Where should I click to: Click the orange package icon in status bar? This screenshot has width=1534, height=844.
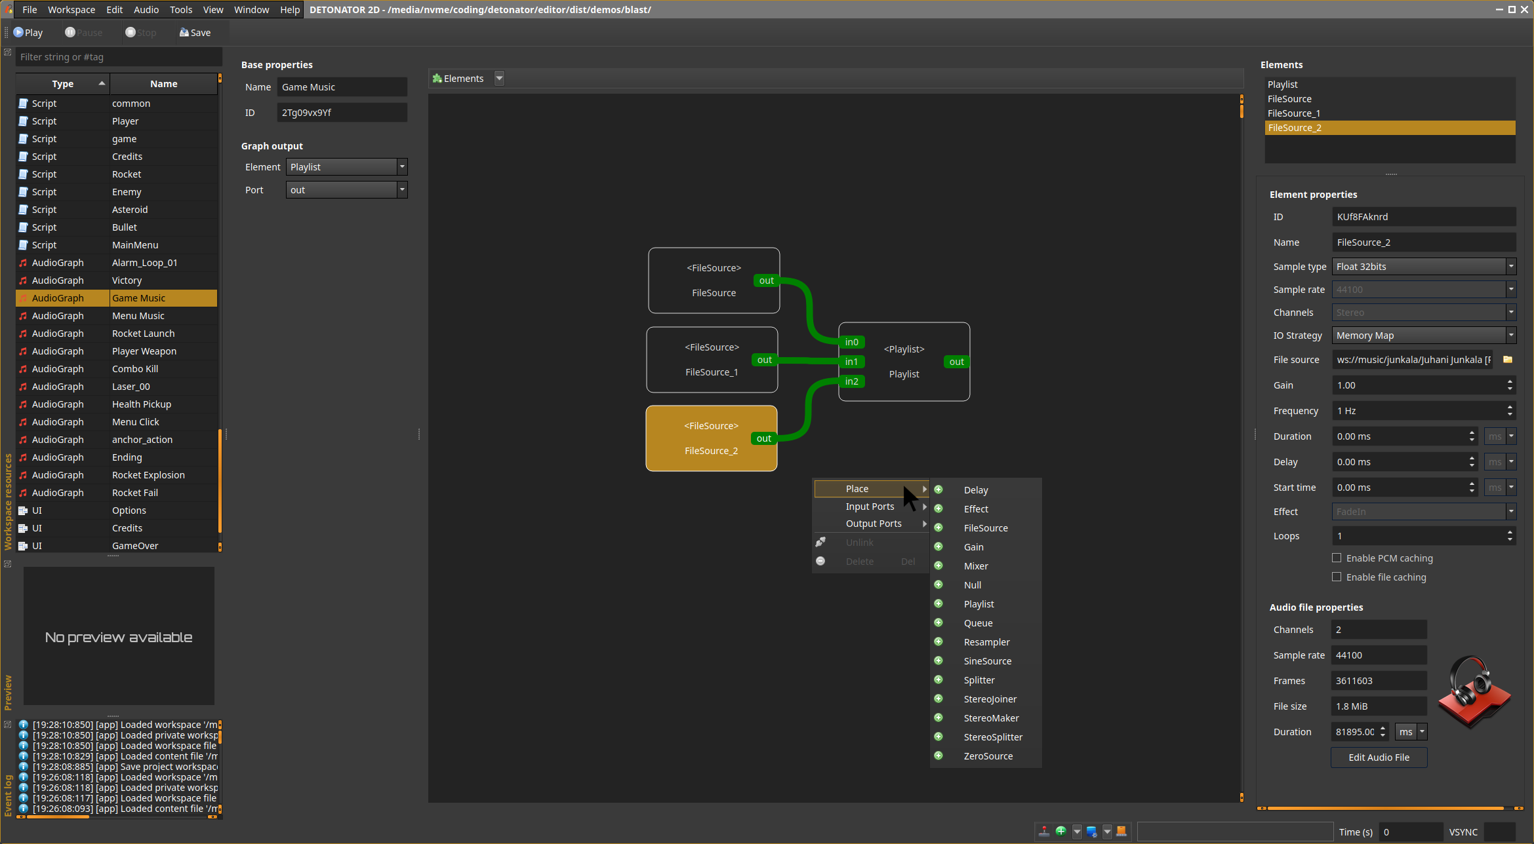click(x=1121, y=832)
